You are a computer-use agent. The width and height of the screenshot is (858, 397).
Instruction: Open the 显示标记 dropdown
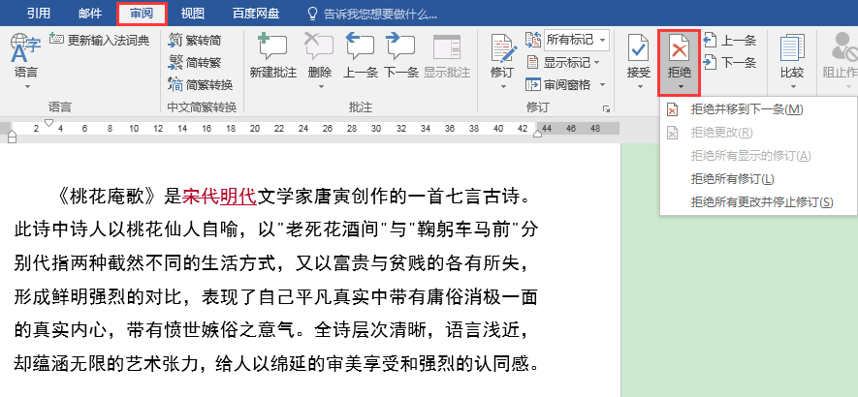(x=562, y=62)
